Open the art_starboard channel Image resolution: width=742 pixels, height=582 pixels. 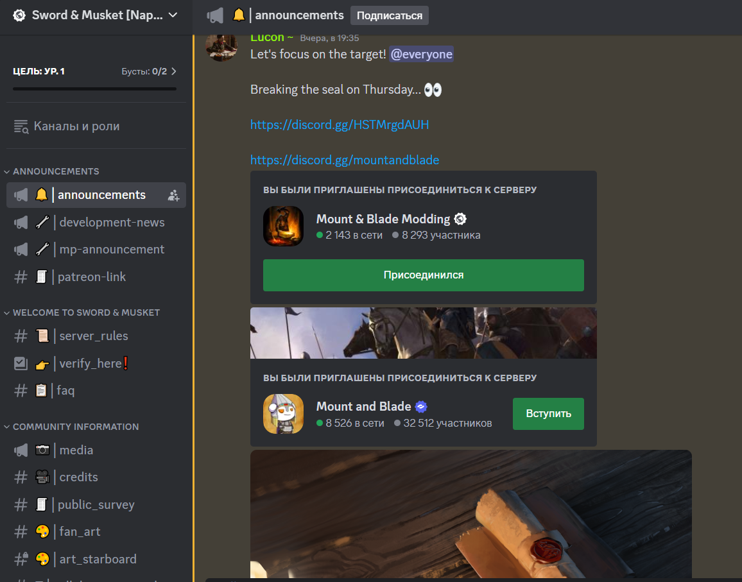click(x=96, y=560)
